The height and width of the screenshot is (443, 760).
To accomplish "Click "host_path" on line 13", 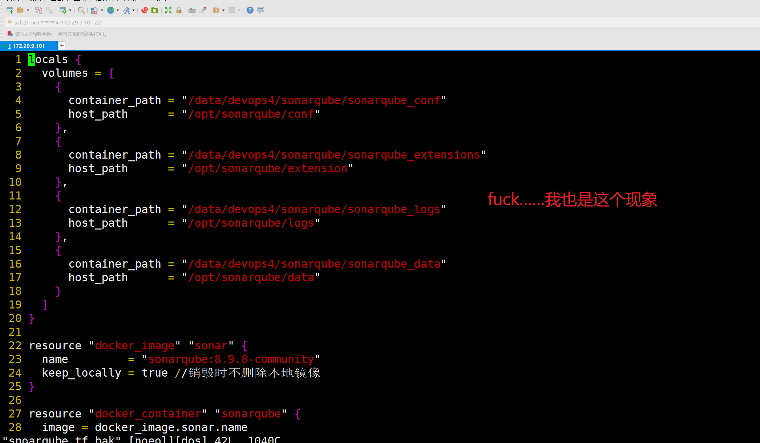I will [x=98, y=223].
